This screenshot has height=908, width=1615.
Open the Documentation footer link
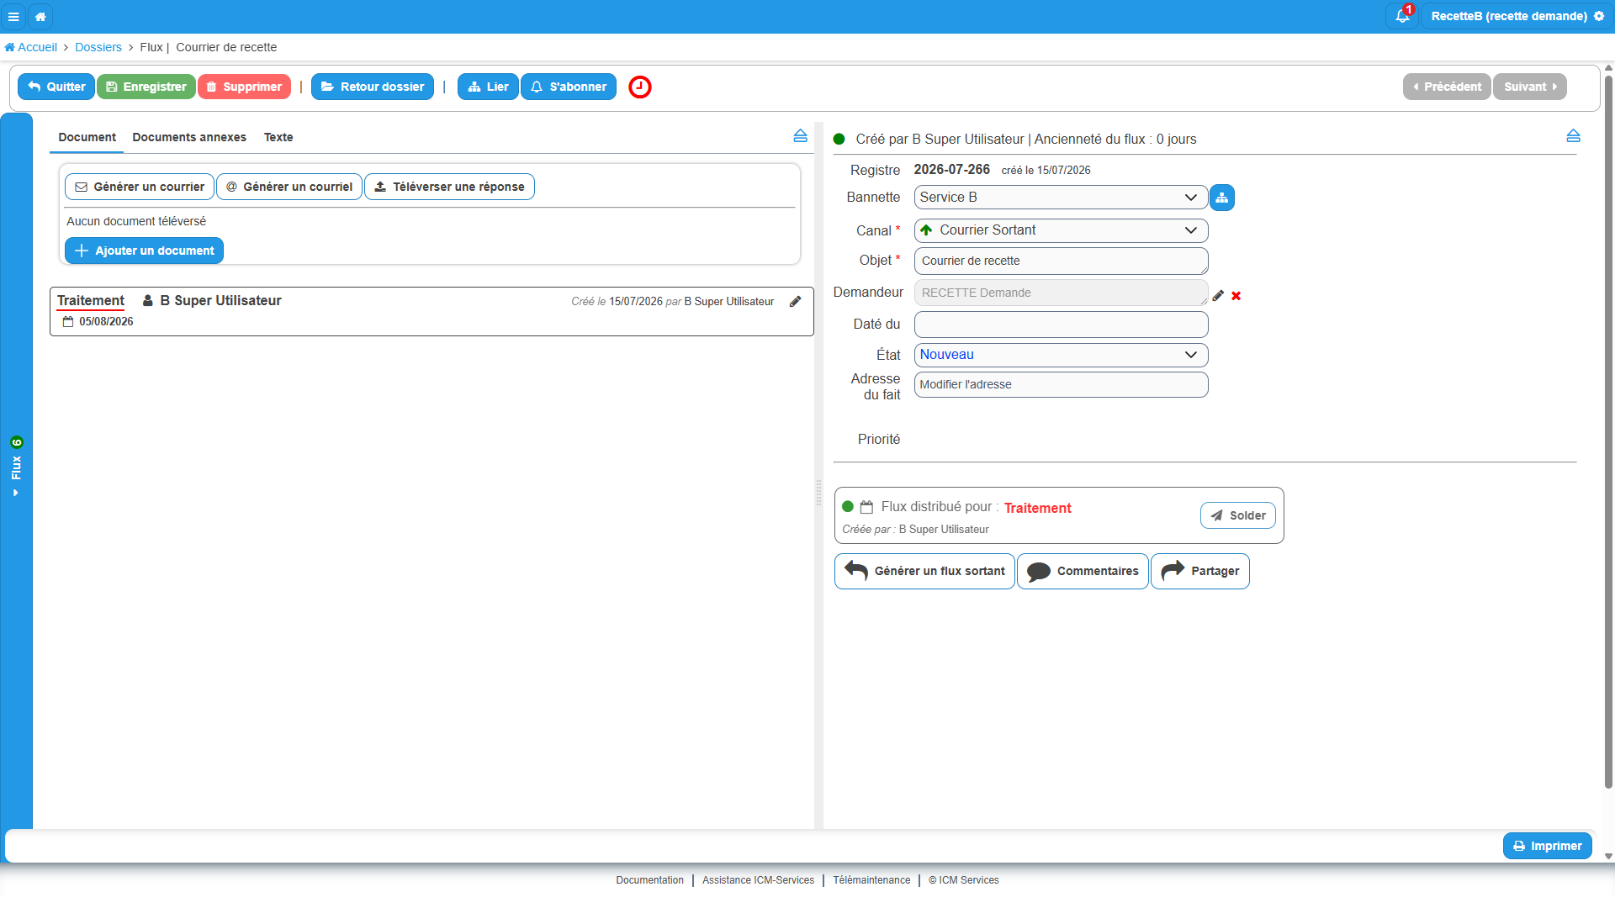coord(649,880)
